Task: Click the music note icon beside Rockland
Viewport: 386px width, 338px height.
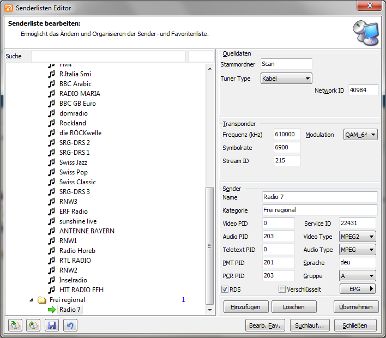Action: (x=52, y=123)
